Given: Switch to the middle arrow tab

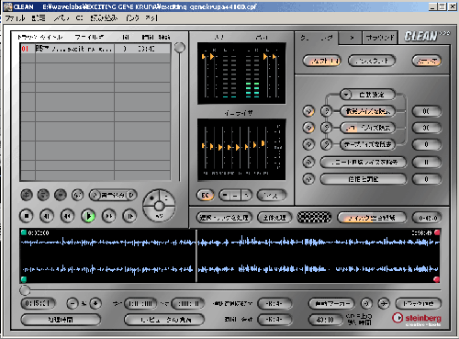Looking at the screenshot, I should [x=352, y=38].
